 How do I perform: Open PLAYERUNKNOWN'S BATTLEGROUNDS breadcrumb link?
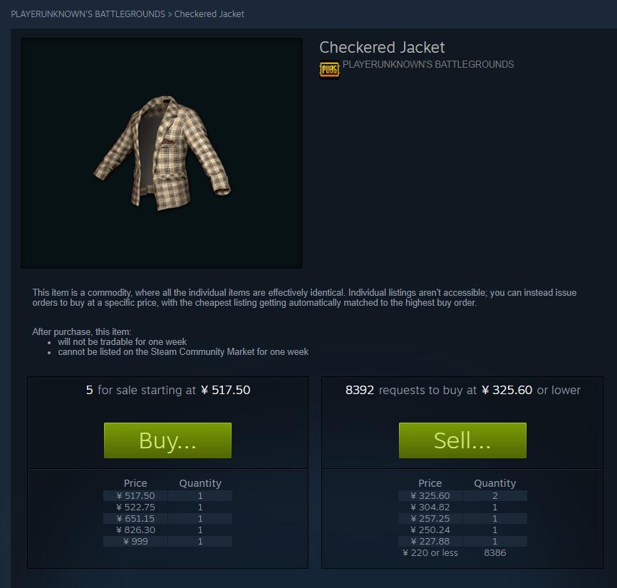88,14
